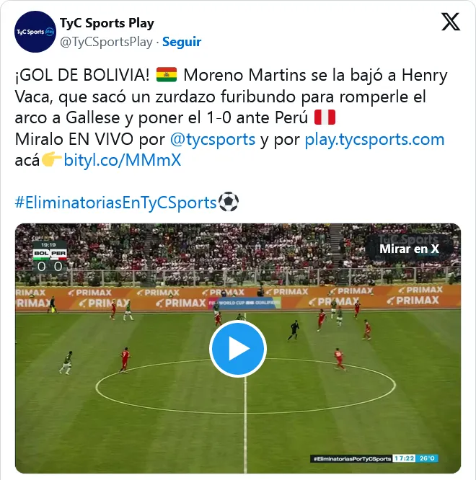This screenshot has width=476, height=480.
Task: Click the X logo in the corner
Action: coord(450,22)
